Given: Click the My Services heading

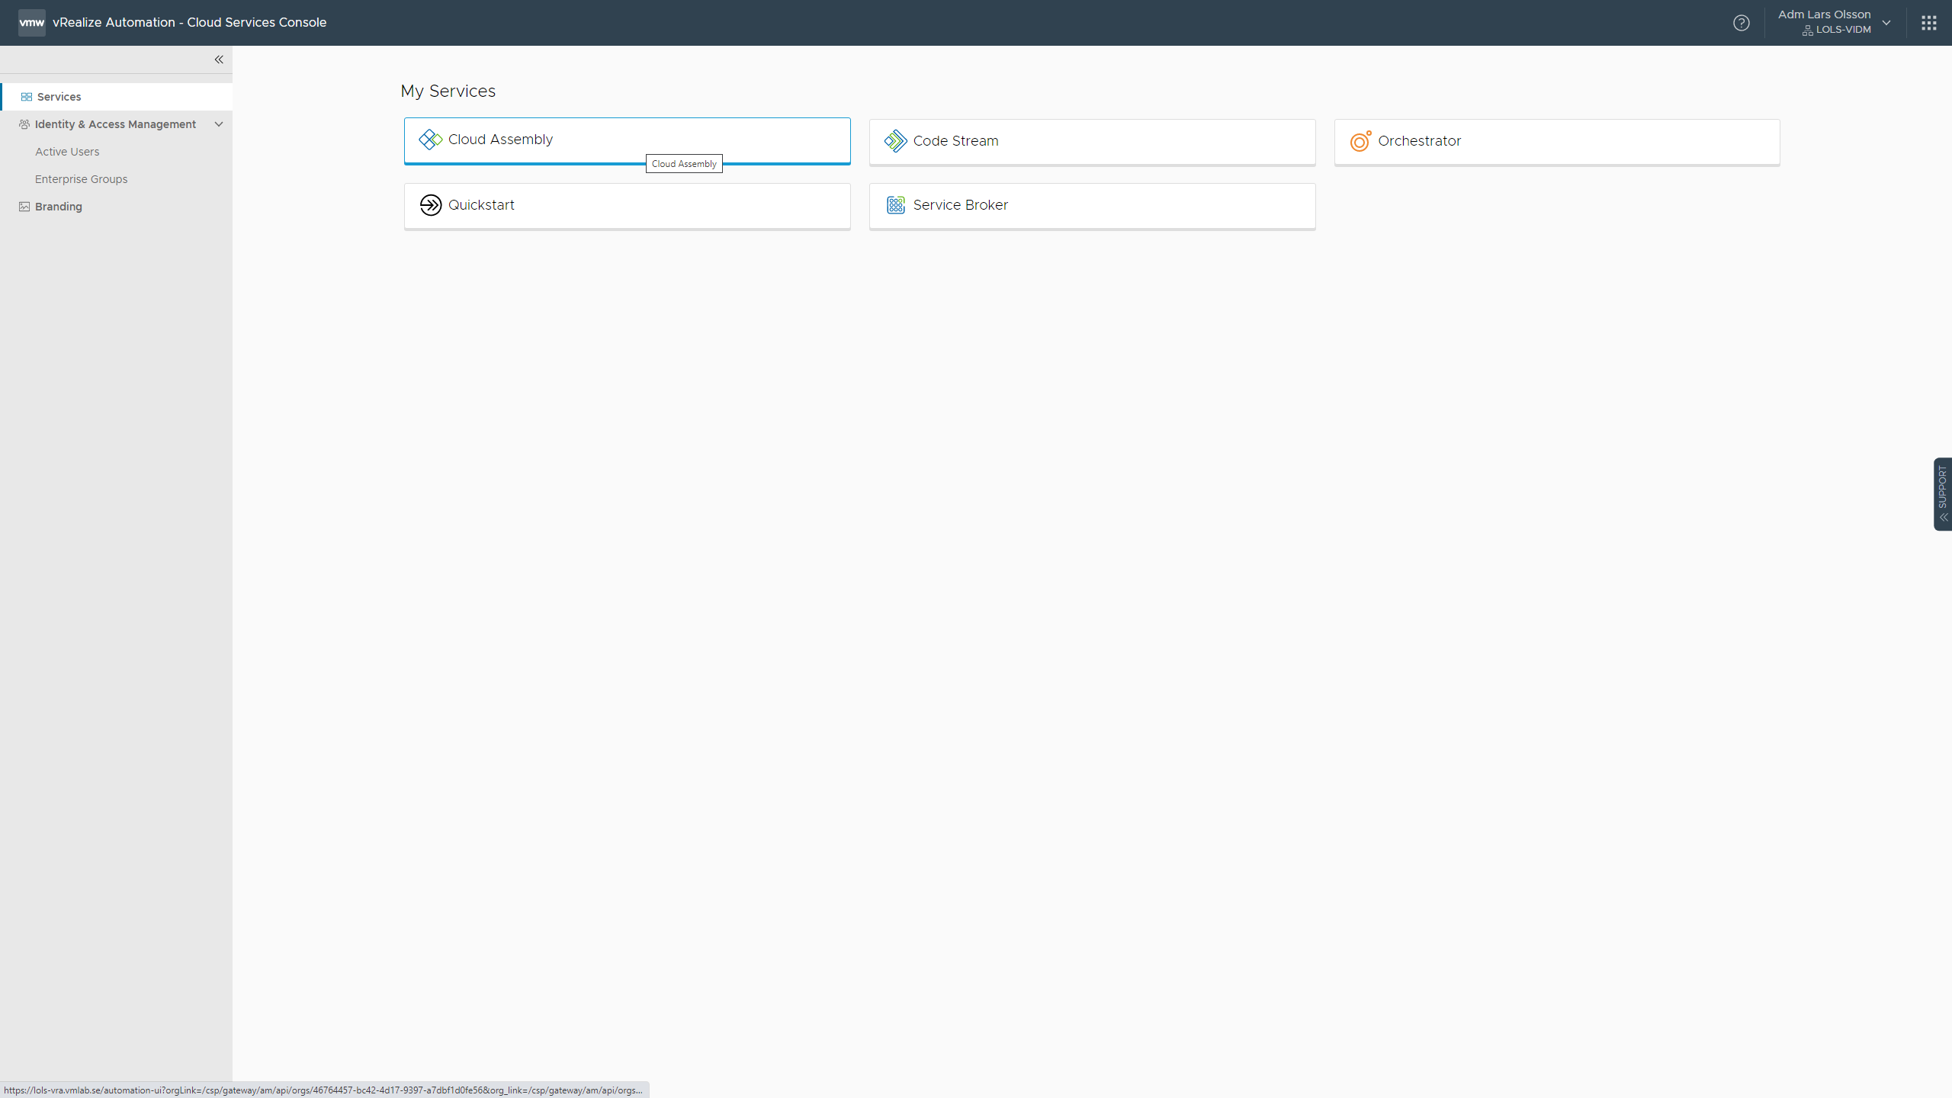Looking at the screenshot, I should pos(448,91).
